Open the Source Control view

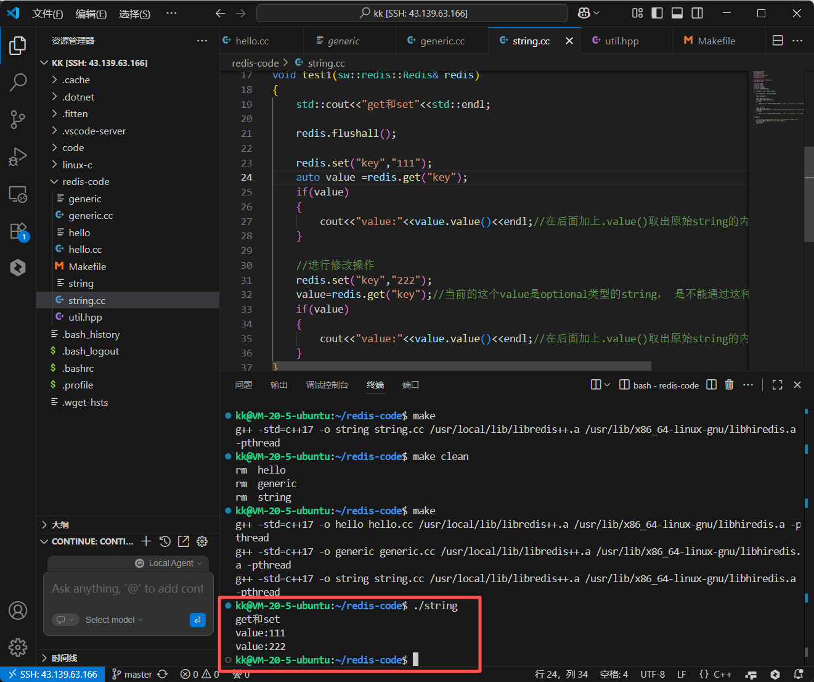pyautogui.click(x=18, y=120)
